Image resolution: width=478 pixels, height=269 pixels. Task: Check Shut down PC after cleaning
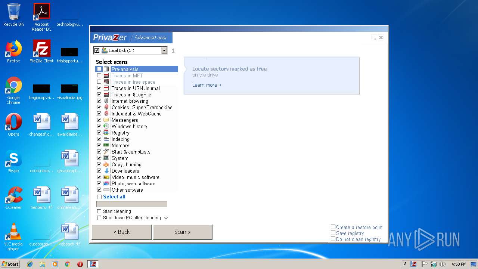click(x=99, y=218)
